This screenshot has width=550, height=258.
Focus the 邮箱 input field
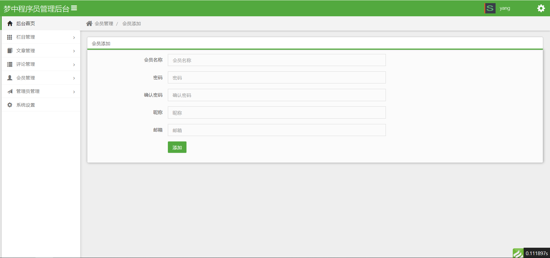click(277, 130)
